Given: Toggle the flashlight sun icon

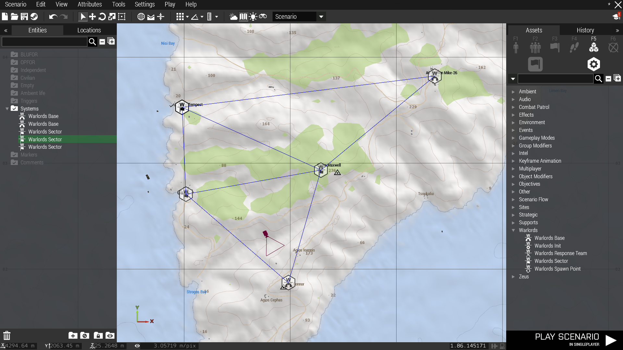Looking at the screenshot, I should coord(253,17).
